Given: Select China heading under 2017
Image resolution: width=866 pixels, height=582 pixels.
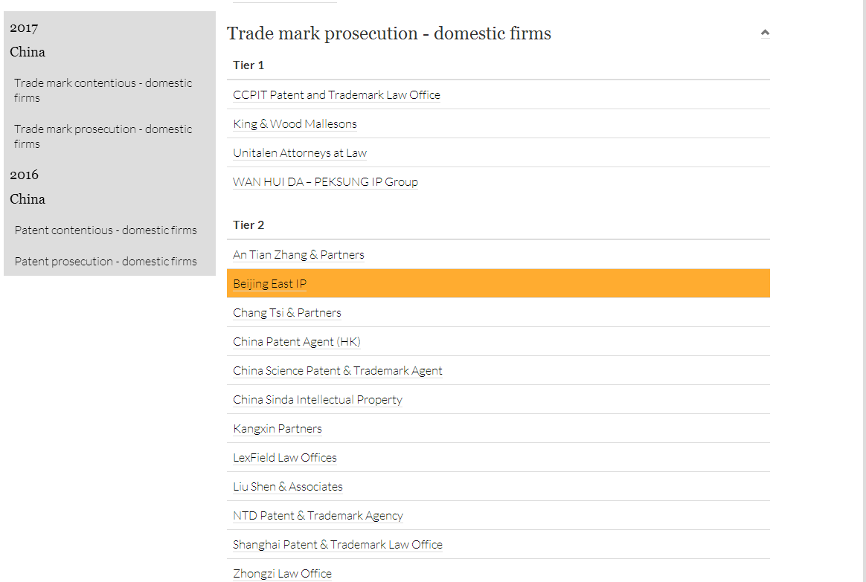Looking at the screenshot, I should pyautogui.click(x=28, y=52).
